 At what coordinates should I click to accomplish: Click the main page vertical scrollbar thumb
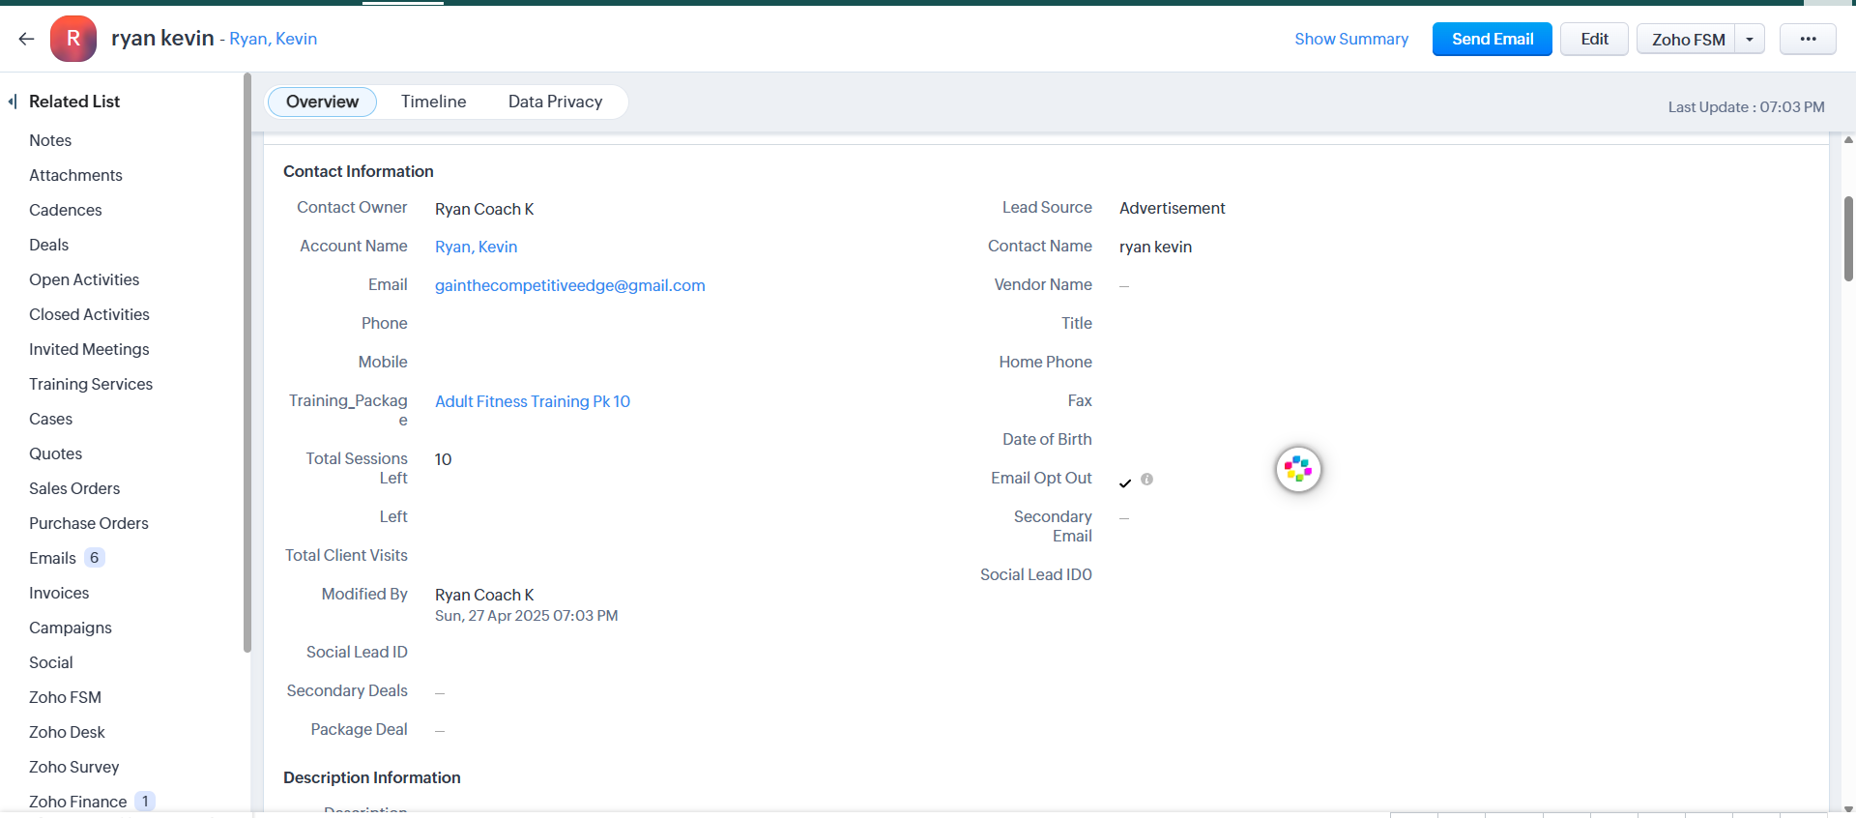point(1848,239)
